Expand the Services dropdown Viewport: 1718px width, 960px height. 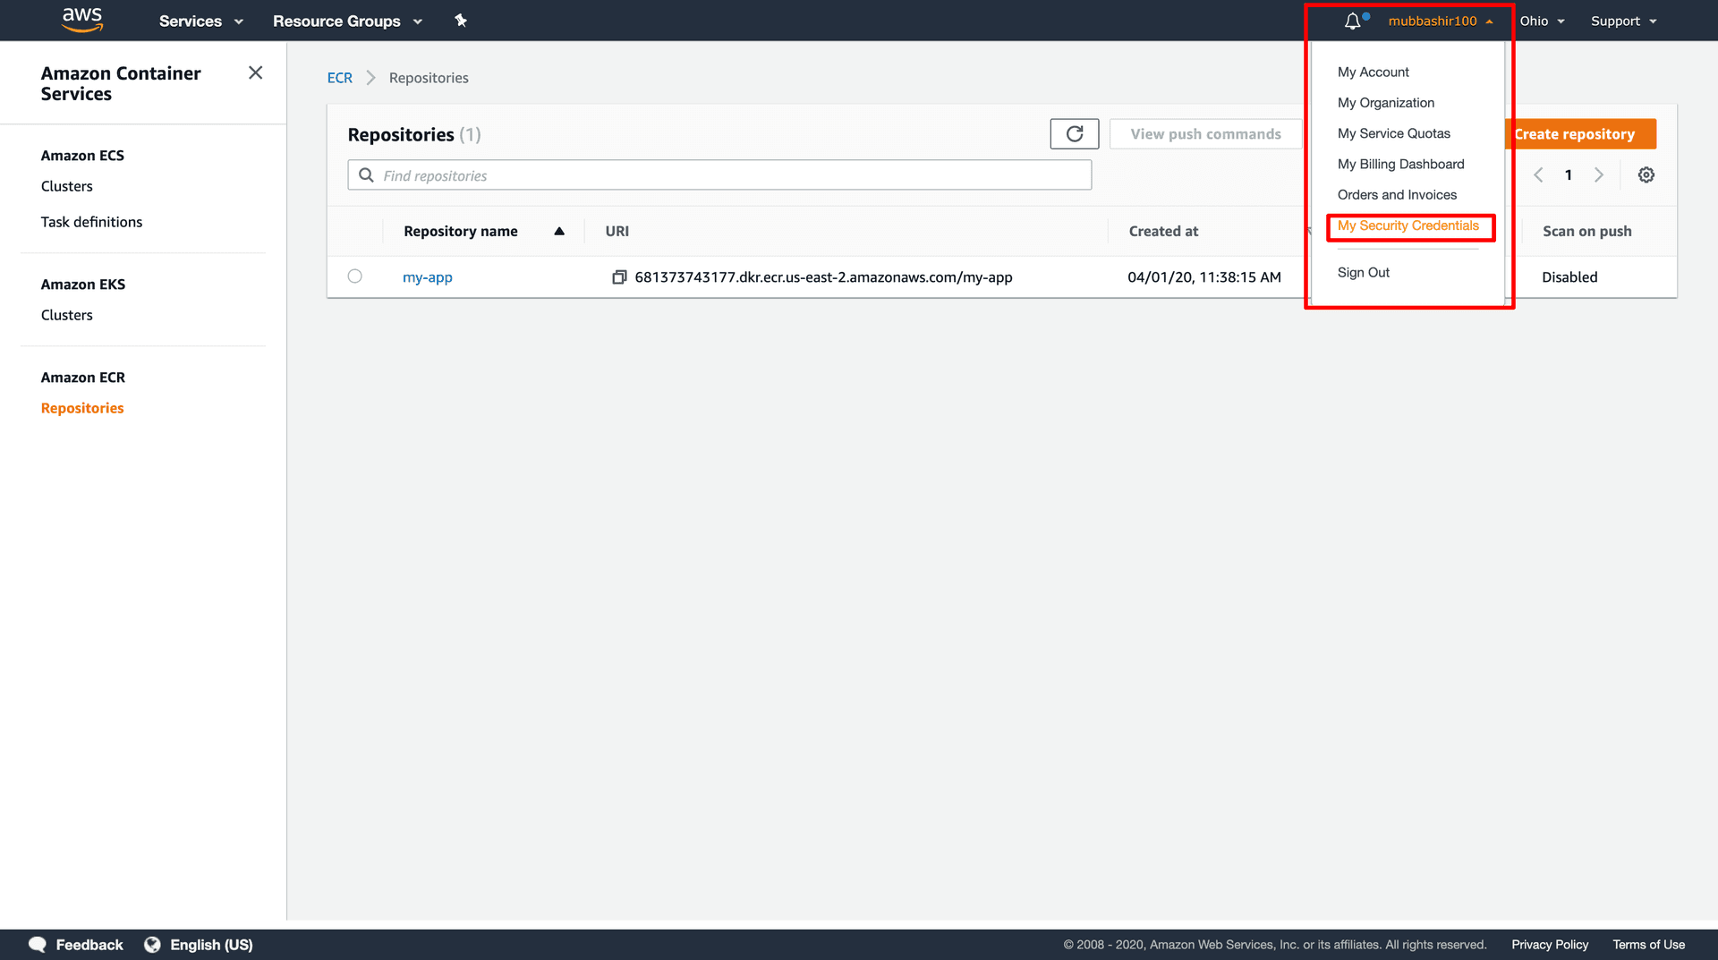click(201, 21)
